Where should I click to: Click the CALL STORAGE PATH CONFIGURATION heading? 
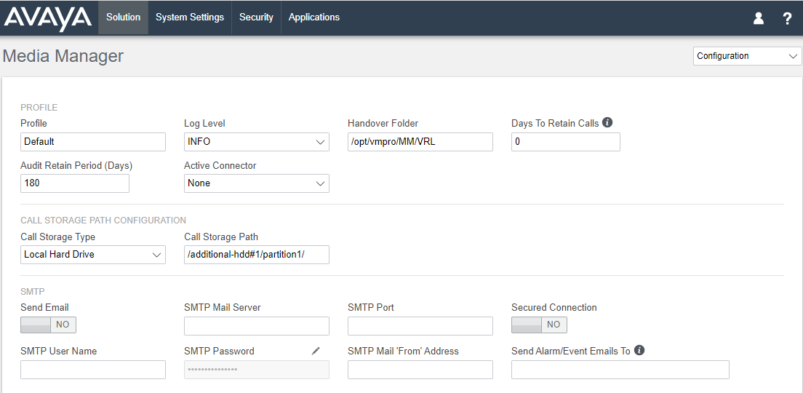103,221
